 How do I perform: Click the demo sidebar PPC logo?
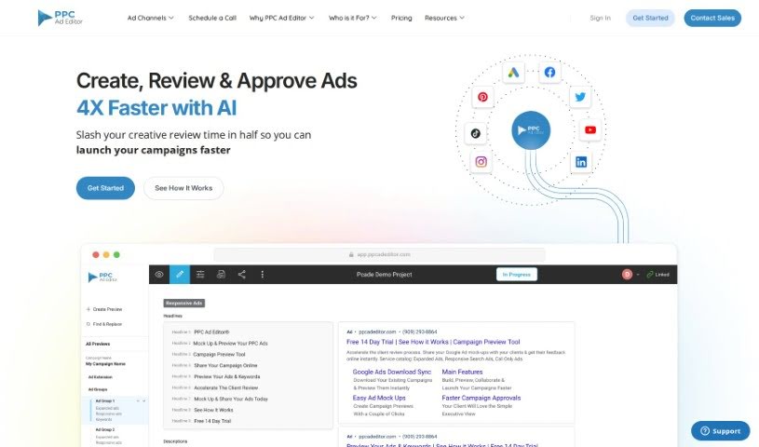coord(102,277)
